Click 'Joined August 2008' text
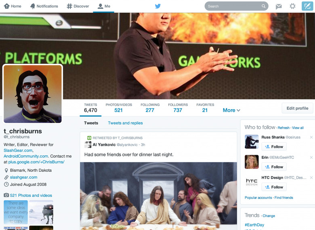315x230 pixels. point(28,184)
